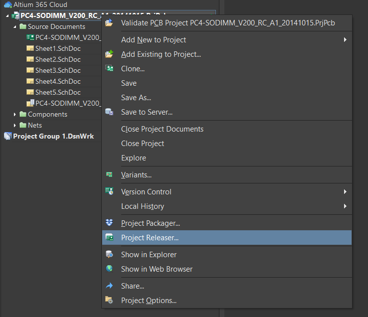Select the Altium 365 Cloud label
The height and width of the screenshot is (317, 368).
[x=40, y=4]
